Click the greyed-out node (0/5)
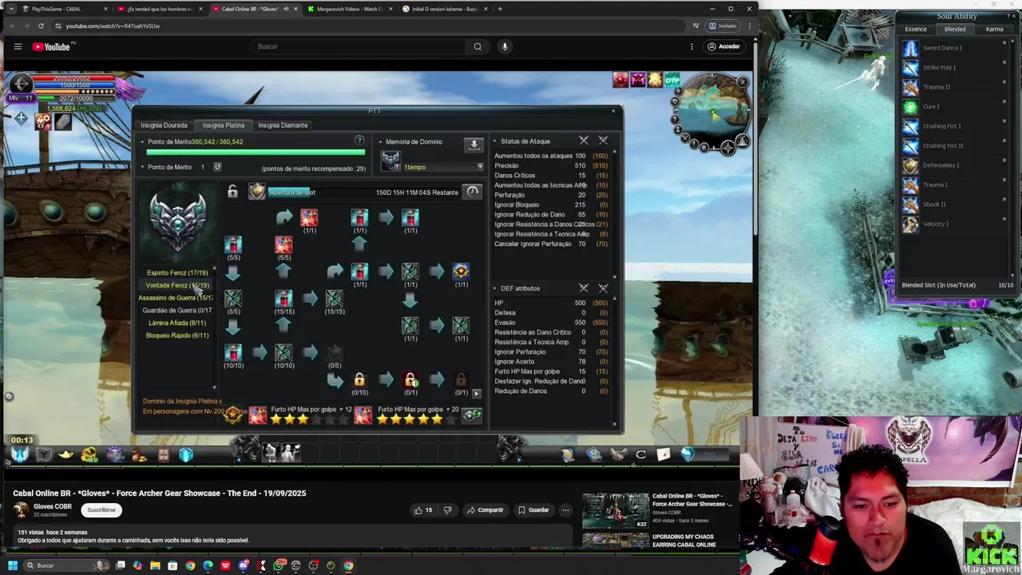The width and height of the screenshot is (1022, 575). point(335,353)
